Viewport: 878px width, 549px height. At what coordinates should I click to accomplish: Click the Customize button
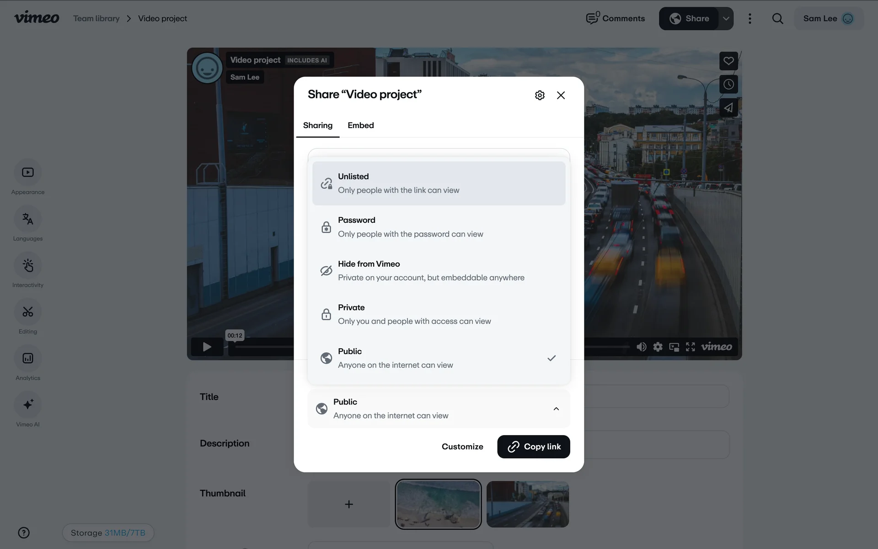(x=462, y=447)
